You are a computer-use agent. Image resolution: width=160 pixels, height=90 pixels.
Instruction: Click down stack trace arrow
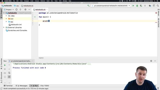9,69
